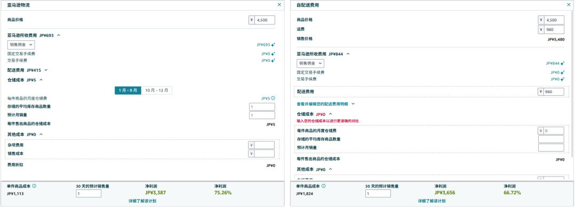Edit 运费 field showing 980
Image resolution: width=576 pixels, height=208 pixels.
tap(551, 30)
